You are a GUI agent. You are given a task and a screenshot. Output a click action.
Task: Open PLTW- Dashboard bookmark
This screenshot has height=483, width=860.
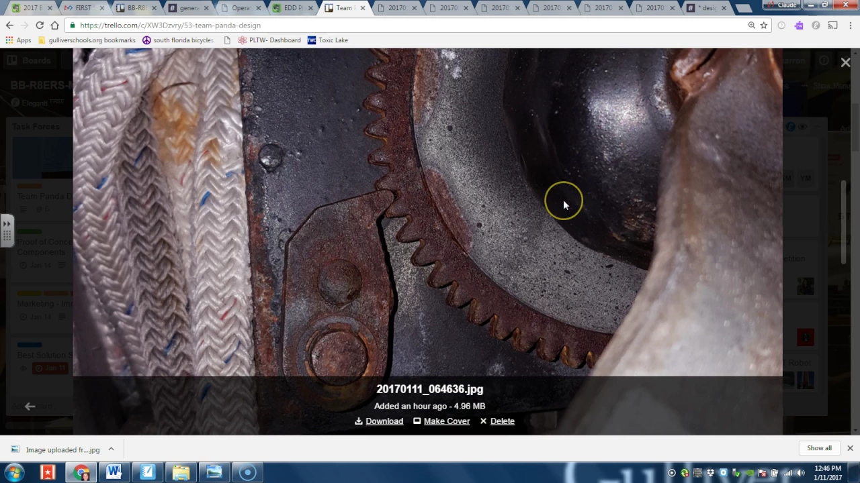tap(269, 40)
